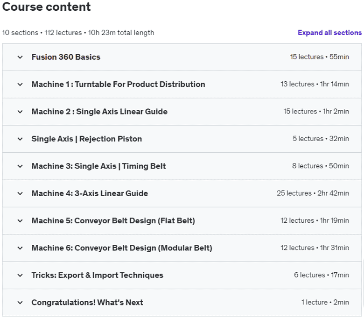This screenshot has width=364, height=319.
Task: Expand all sections link
Action: 329,33
